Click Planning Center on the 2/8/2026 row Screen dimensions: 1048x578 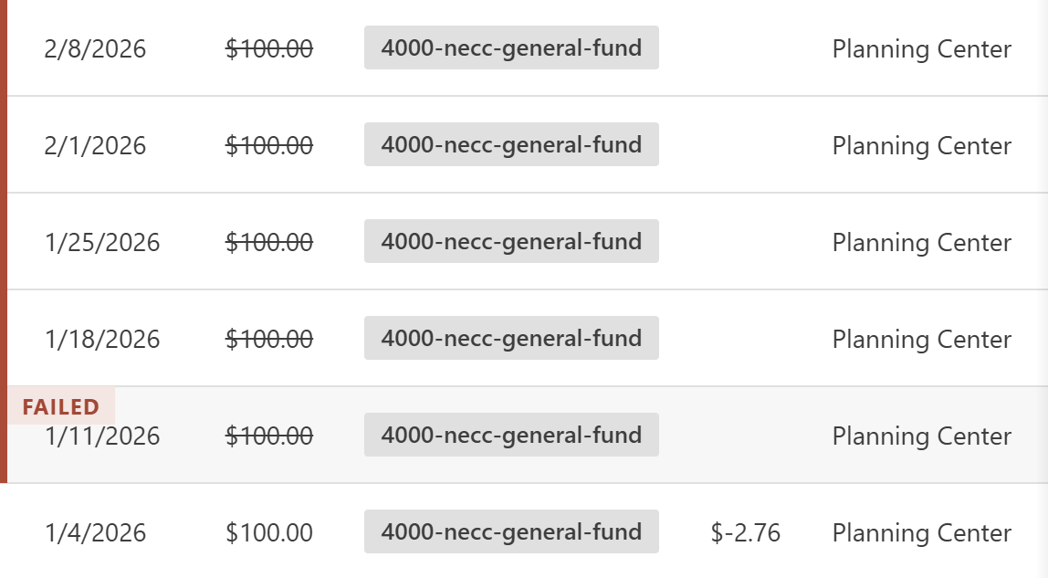tap(920, 49)
